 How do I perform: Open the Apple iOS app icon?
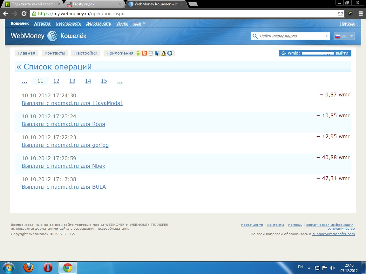(151, 53)
